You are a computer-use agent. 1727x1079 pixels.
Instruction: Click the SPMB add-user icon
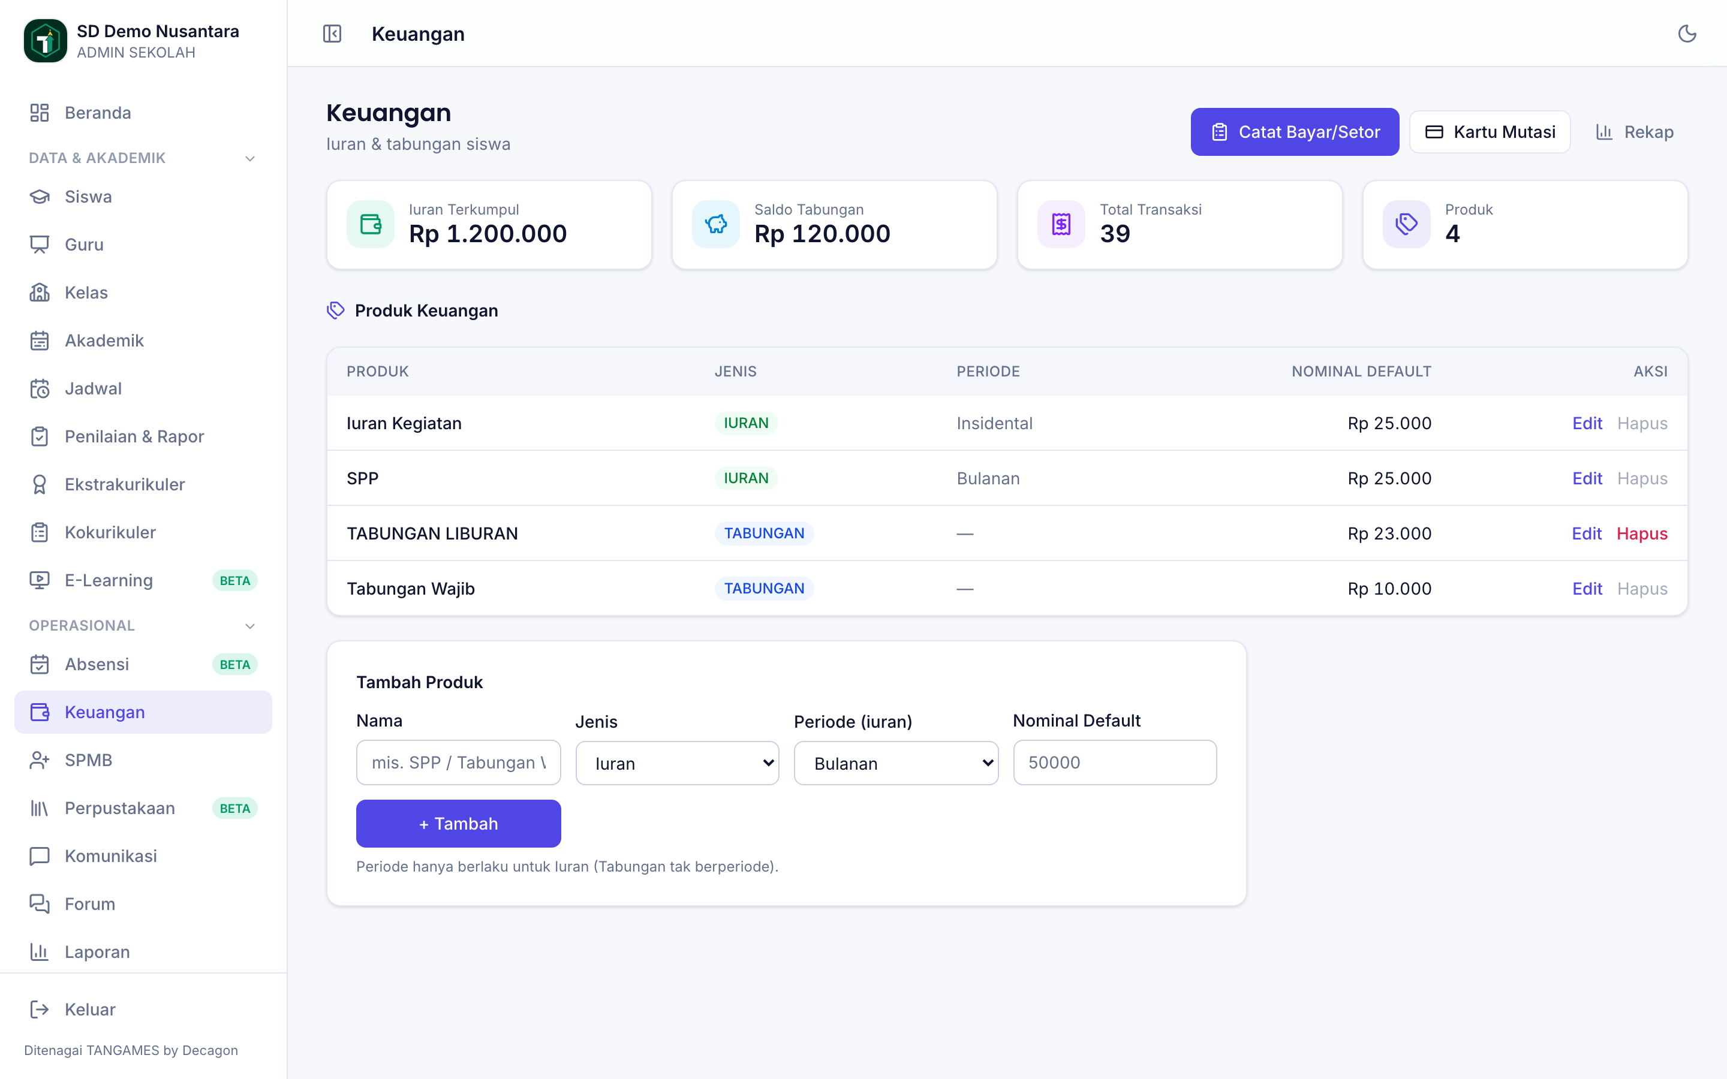pyautogui.click(x=39, y=760)
